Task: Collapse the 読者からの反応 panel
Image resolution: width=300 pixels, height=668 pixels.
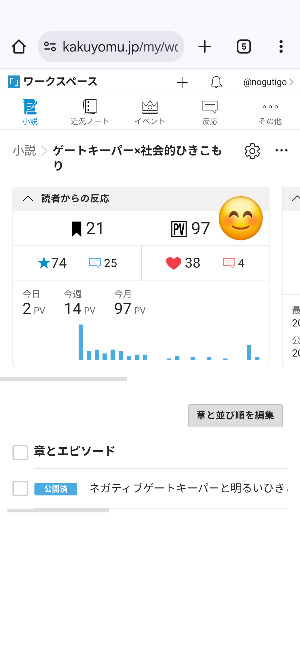Action: coord(28,198)
